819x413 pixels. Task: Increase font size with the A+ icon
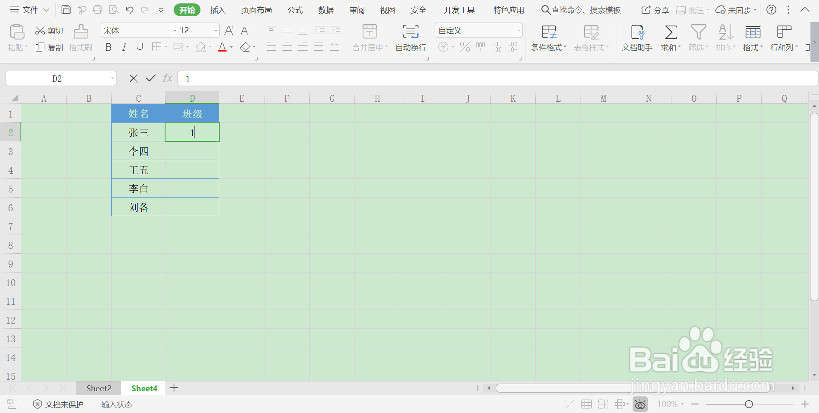tap(229, 30)
